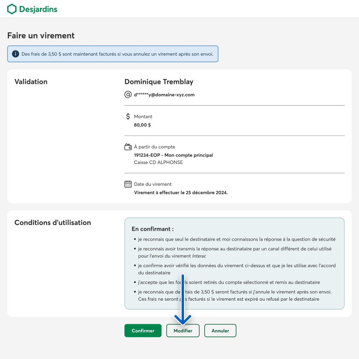Select the recipient name Dominique Tremblay
This screenshot has width=359, height=359.
pyautogui.click(x=159, y=82)
